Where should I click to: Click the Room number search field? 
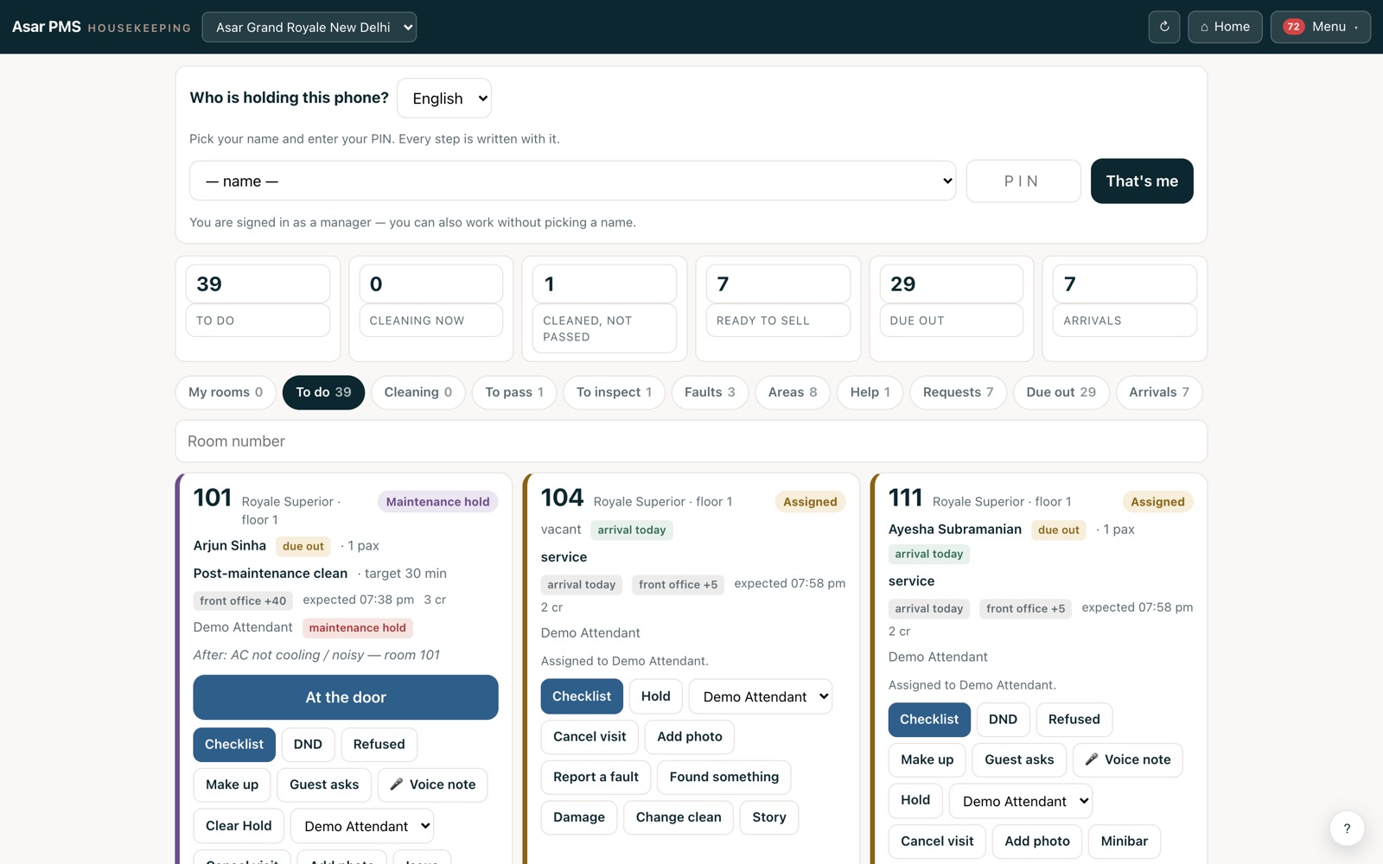(x=691, y=442)
